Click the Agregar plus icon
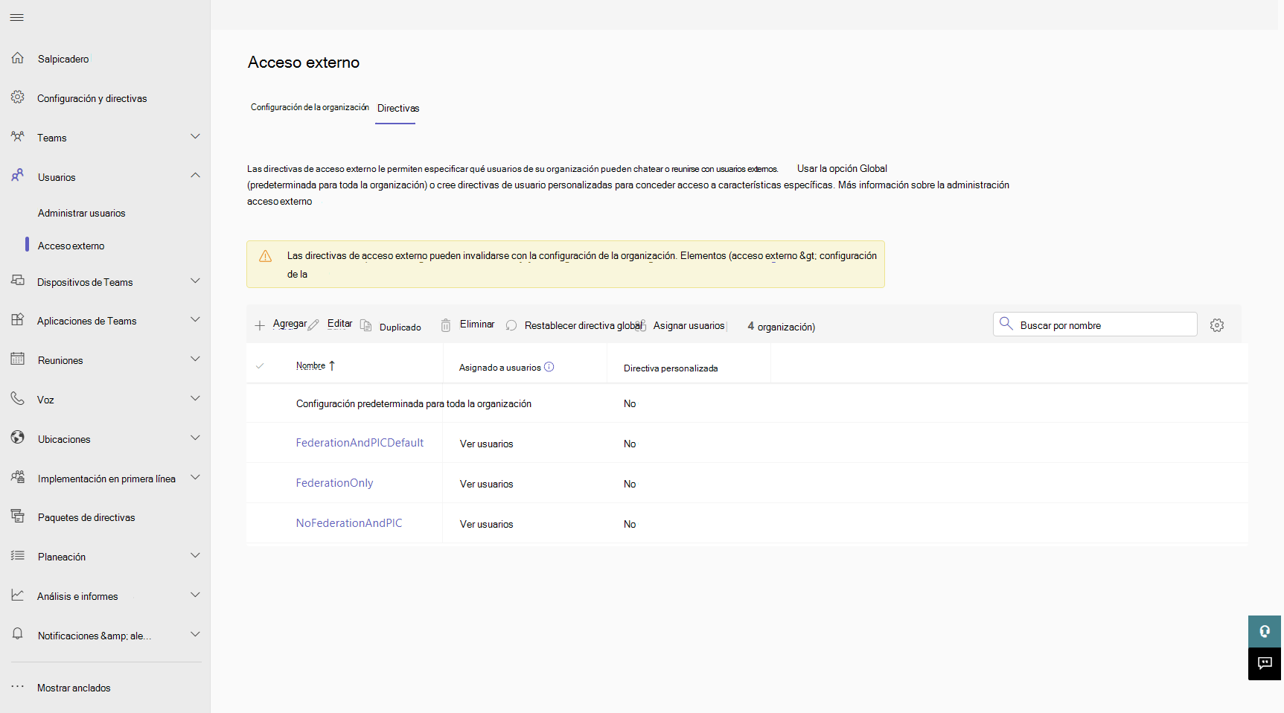The image size is (1284, 713). 260,325
